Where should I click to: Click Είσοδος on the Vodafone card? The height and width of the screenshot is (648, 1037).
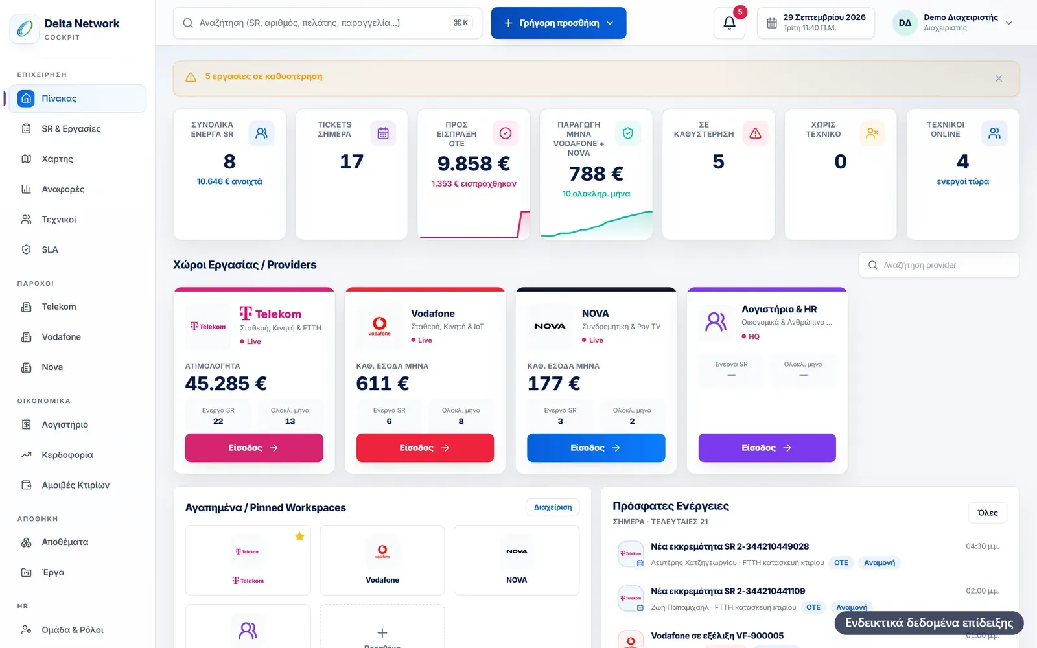[425, 448]
